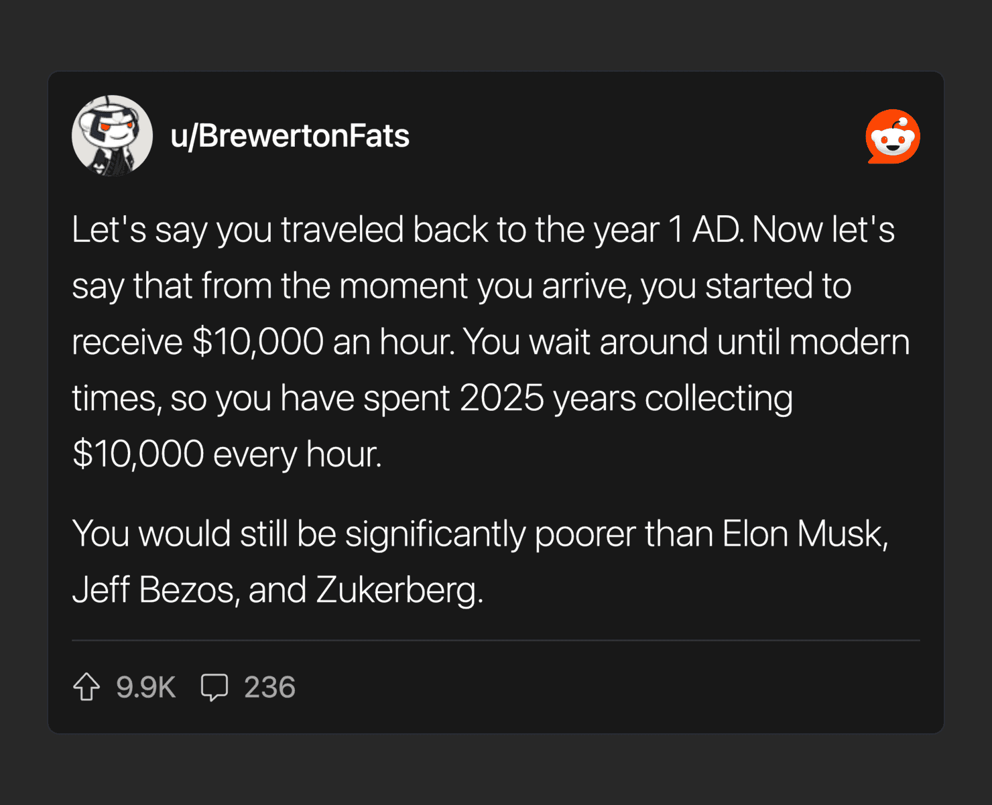Image resolution: width=992 pixels, height=805 pixels.
Task: Click the Reddit Snoo logo
Action: (893, 137)
